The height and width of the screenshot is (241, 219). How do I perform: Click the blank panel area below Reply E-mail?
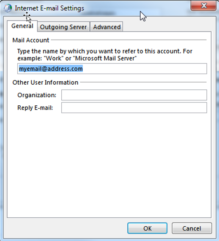click(109, 165)
